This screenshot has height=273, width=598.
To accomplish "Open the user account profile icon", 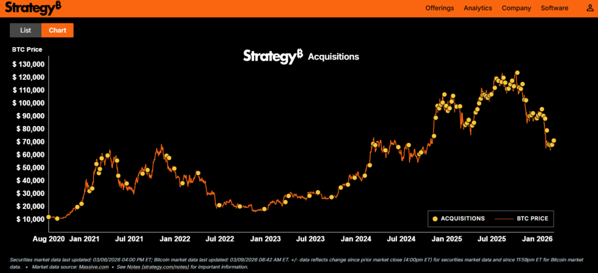I will (x=590, y=8).
